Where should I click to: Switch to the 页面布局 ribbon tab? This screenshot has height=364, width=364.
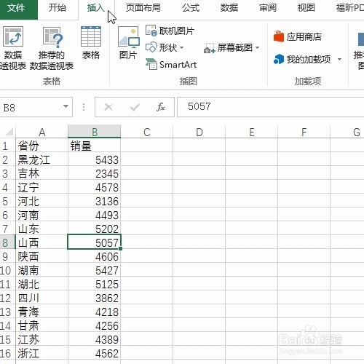pos(143,8)
